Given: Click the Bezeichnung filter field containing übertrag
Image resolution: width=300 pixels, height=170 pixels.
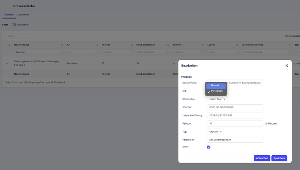Looking at the screenshot, I should [x=37, y=52].
